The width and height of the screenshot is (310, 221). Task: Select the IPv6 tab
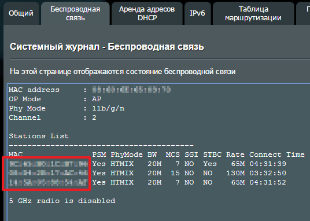(x=197, y=13)
